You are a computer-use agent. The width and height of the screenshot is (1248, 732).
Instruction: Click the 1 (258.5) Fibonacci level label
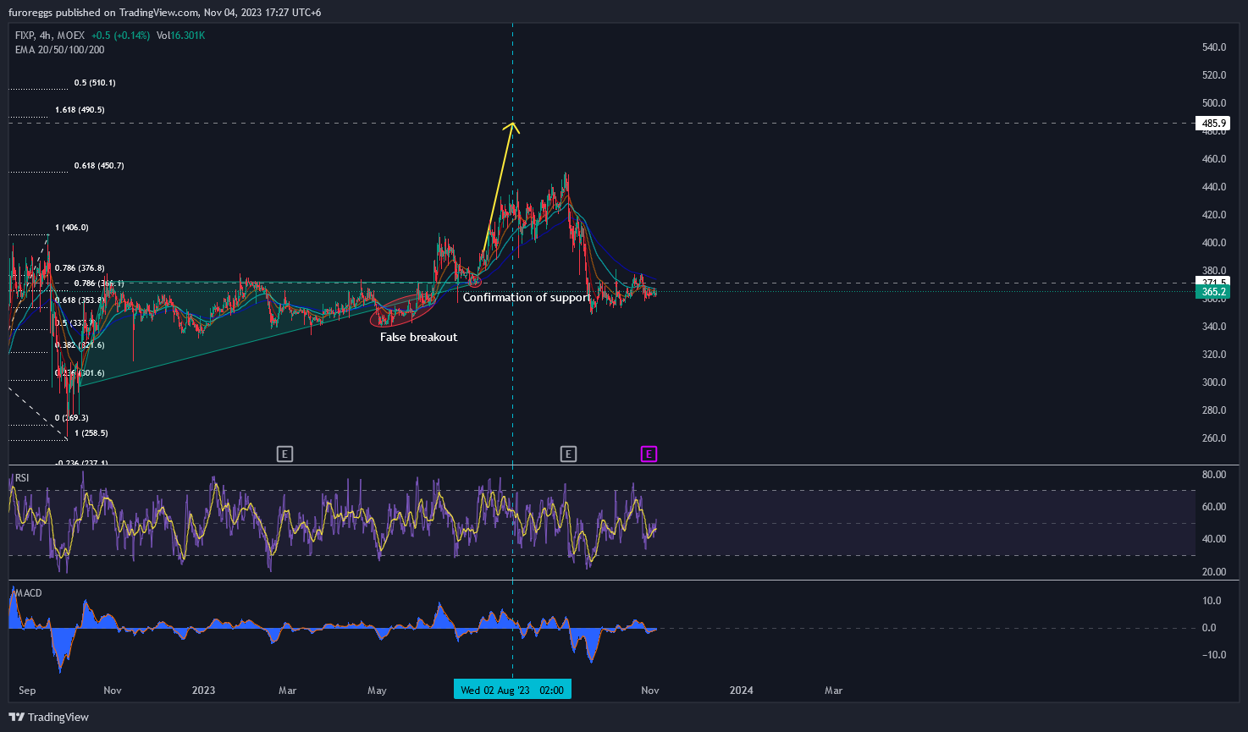pos(91,433)
